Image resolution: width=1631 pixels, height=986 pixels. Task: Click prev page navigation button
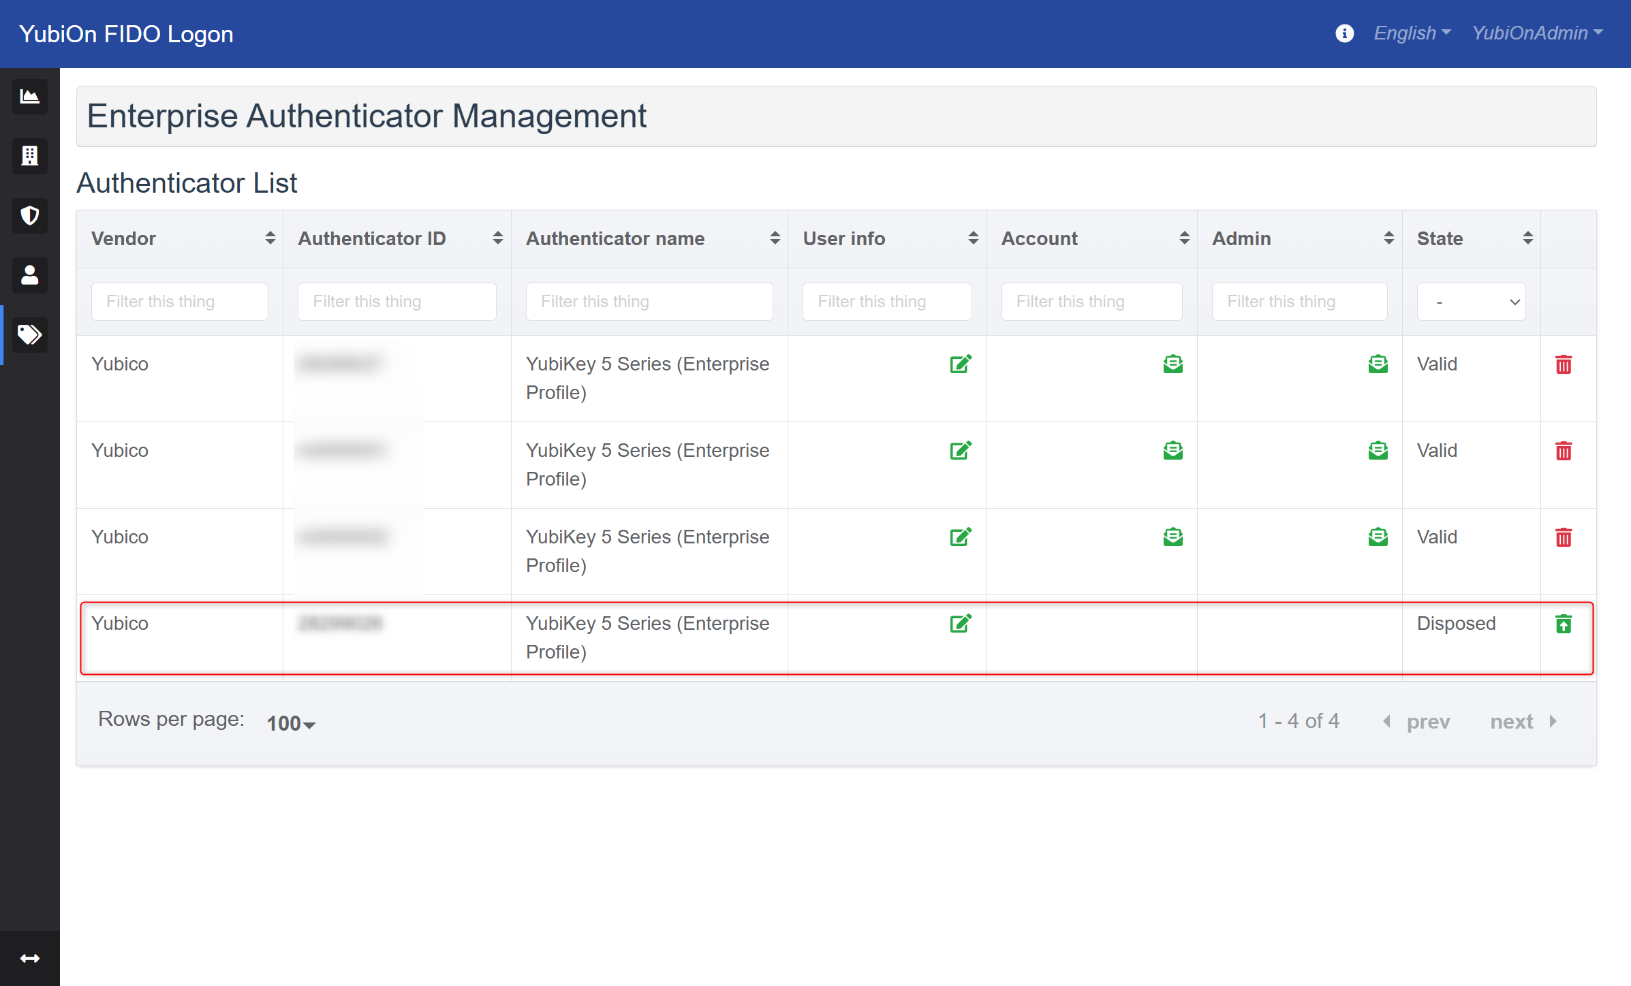[1420, 720]
